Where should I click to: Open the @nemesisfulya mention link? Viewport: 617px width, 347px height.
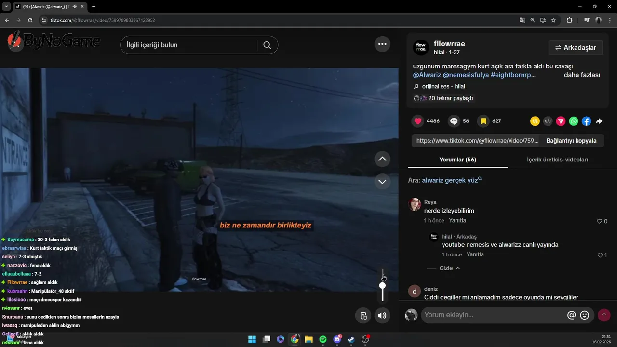pos(466,75)
